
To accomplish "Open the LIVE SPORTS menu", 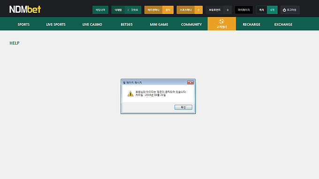I will 56,24.
